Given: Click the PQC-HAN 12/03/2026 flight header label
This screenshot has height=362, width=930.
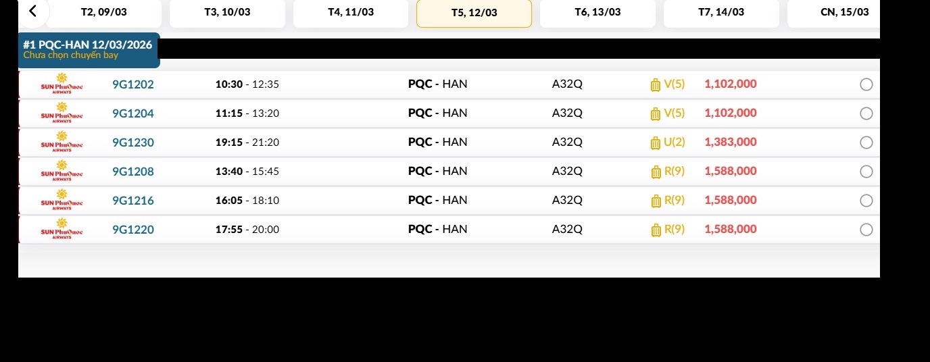Looking at the screenshot, I should (88, 45).
